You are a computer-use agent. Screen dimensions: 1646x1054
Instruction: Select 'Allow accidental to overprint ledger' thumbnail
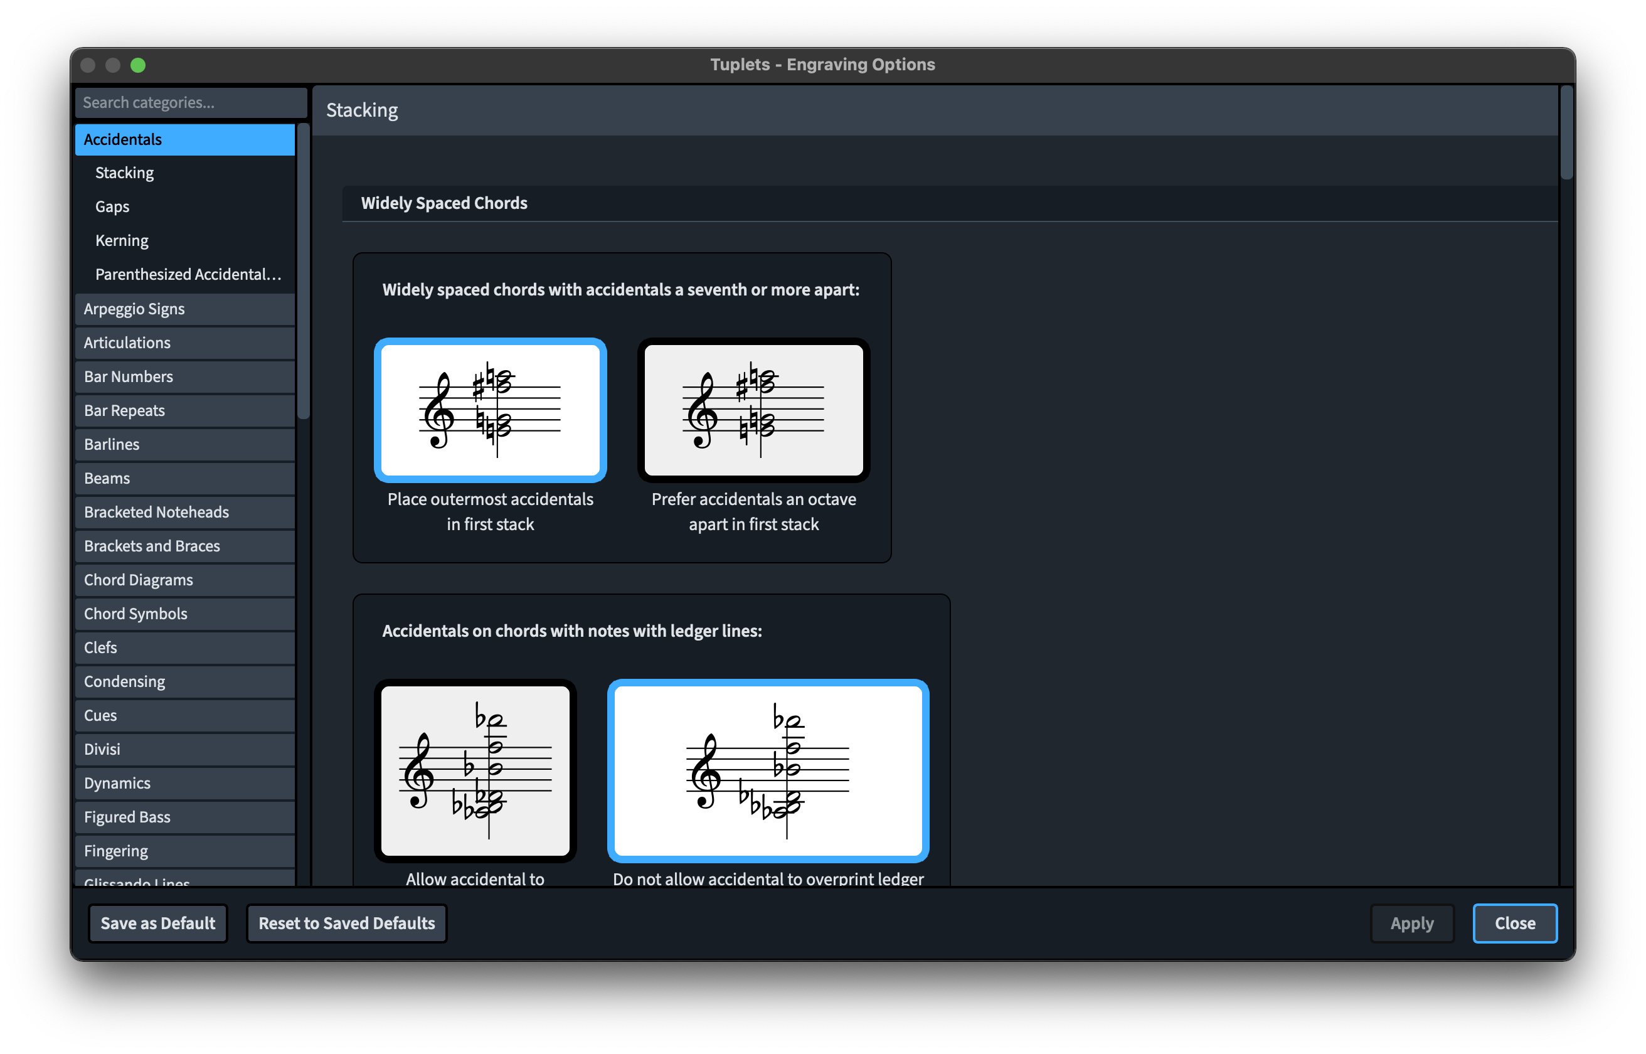click(x=475, y=770)
